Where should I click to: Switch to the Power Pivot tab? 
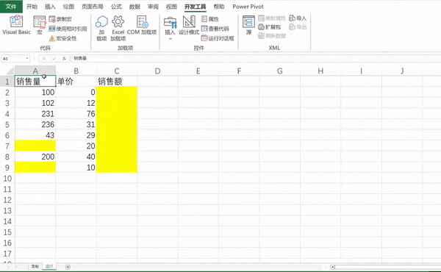pyautogui.click(x=248, y=7)
